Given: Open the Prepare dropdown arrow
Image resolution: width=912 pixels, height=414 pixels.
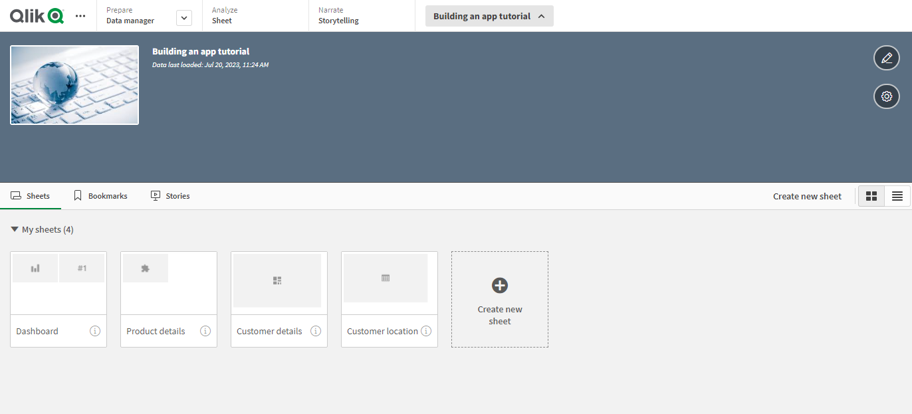Looking at the screenshot, I should click(x=184, y=18).
